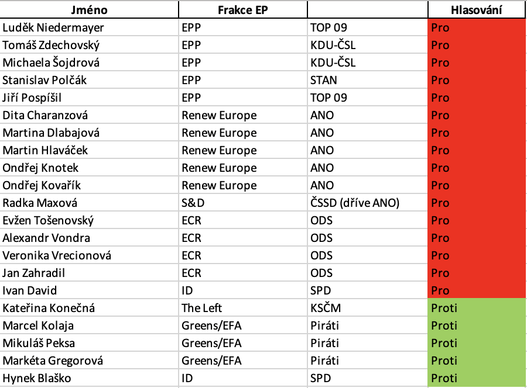
Task: Select the Jméno column header cell
Action: (89, 10)
